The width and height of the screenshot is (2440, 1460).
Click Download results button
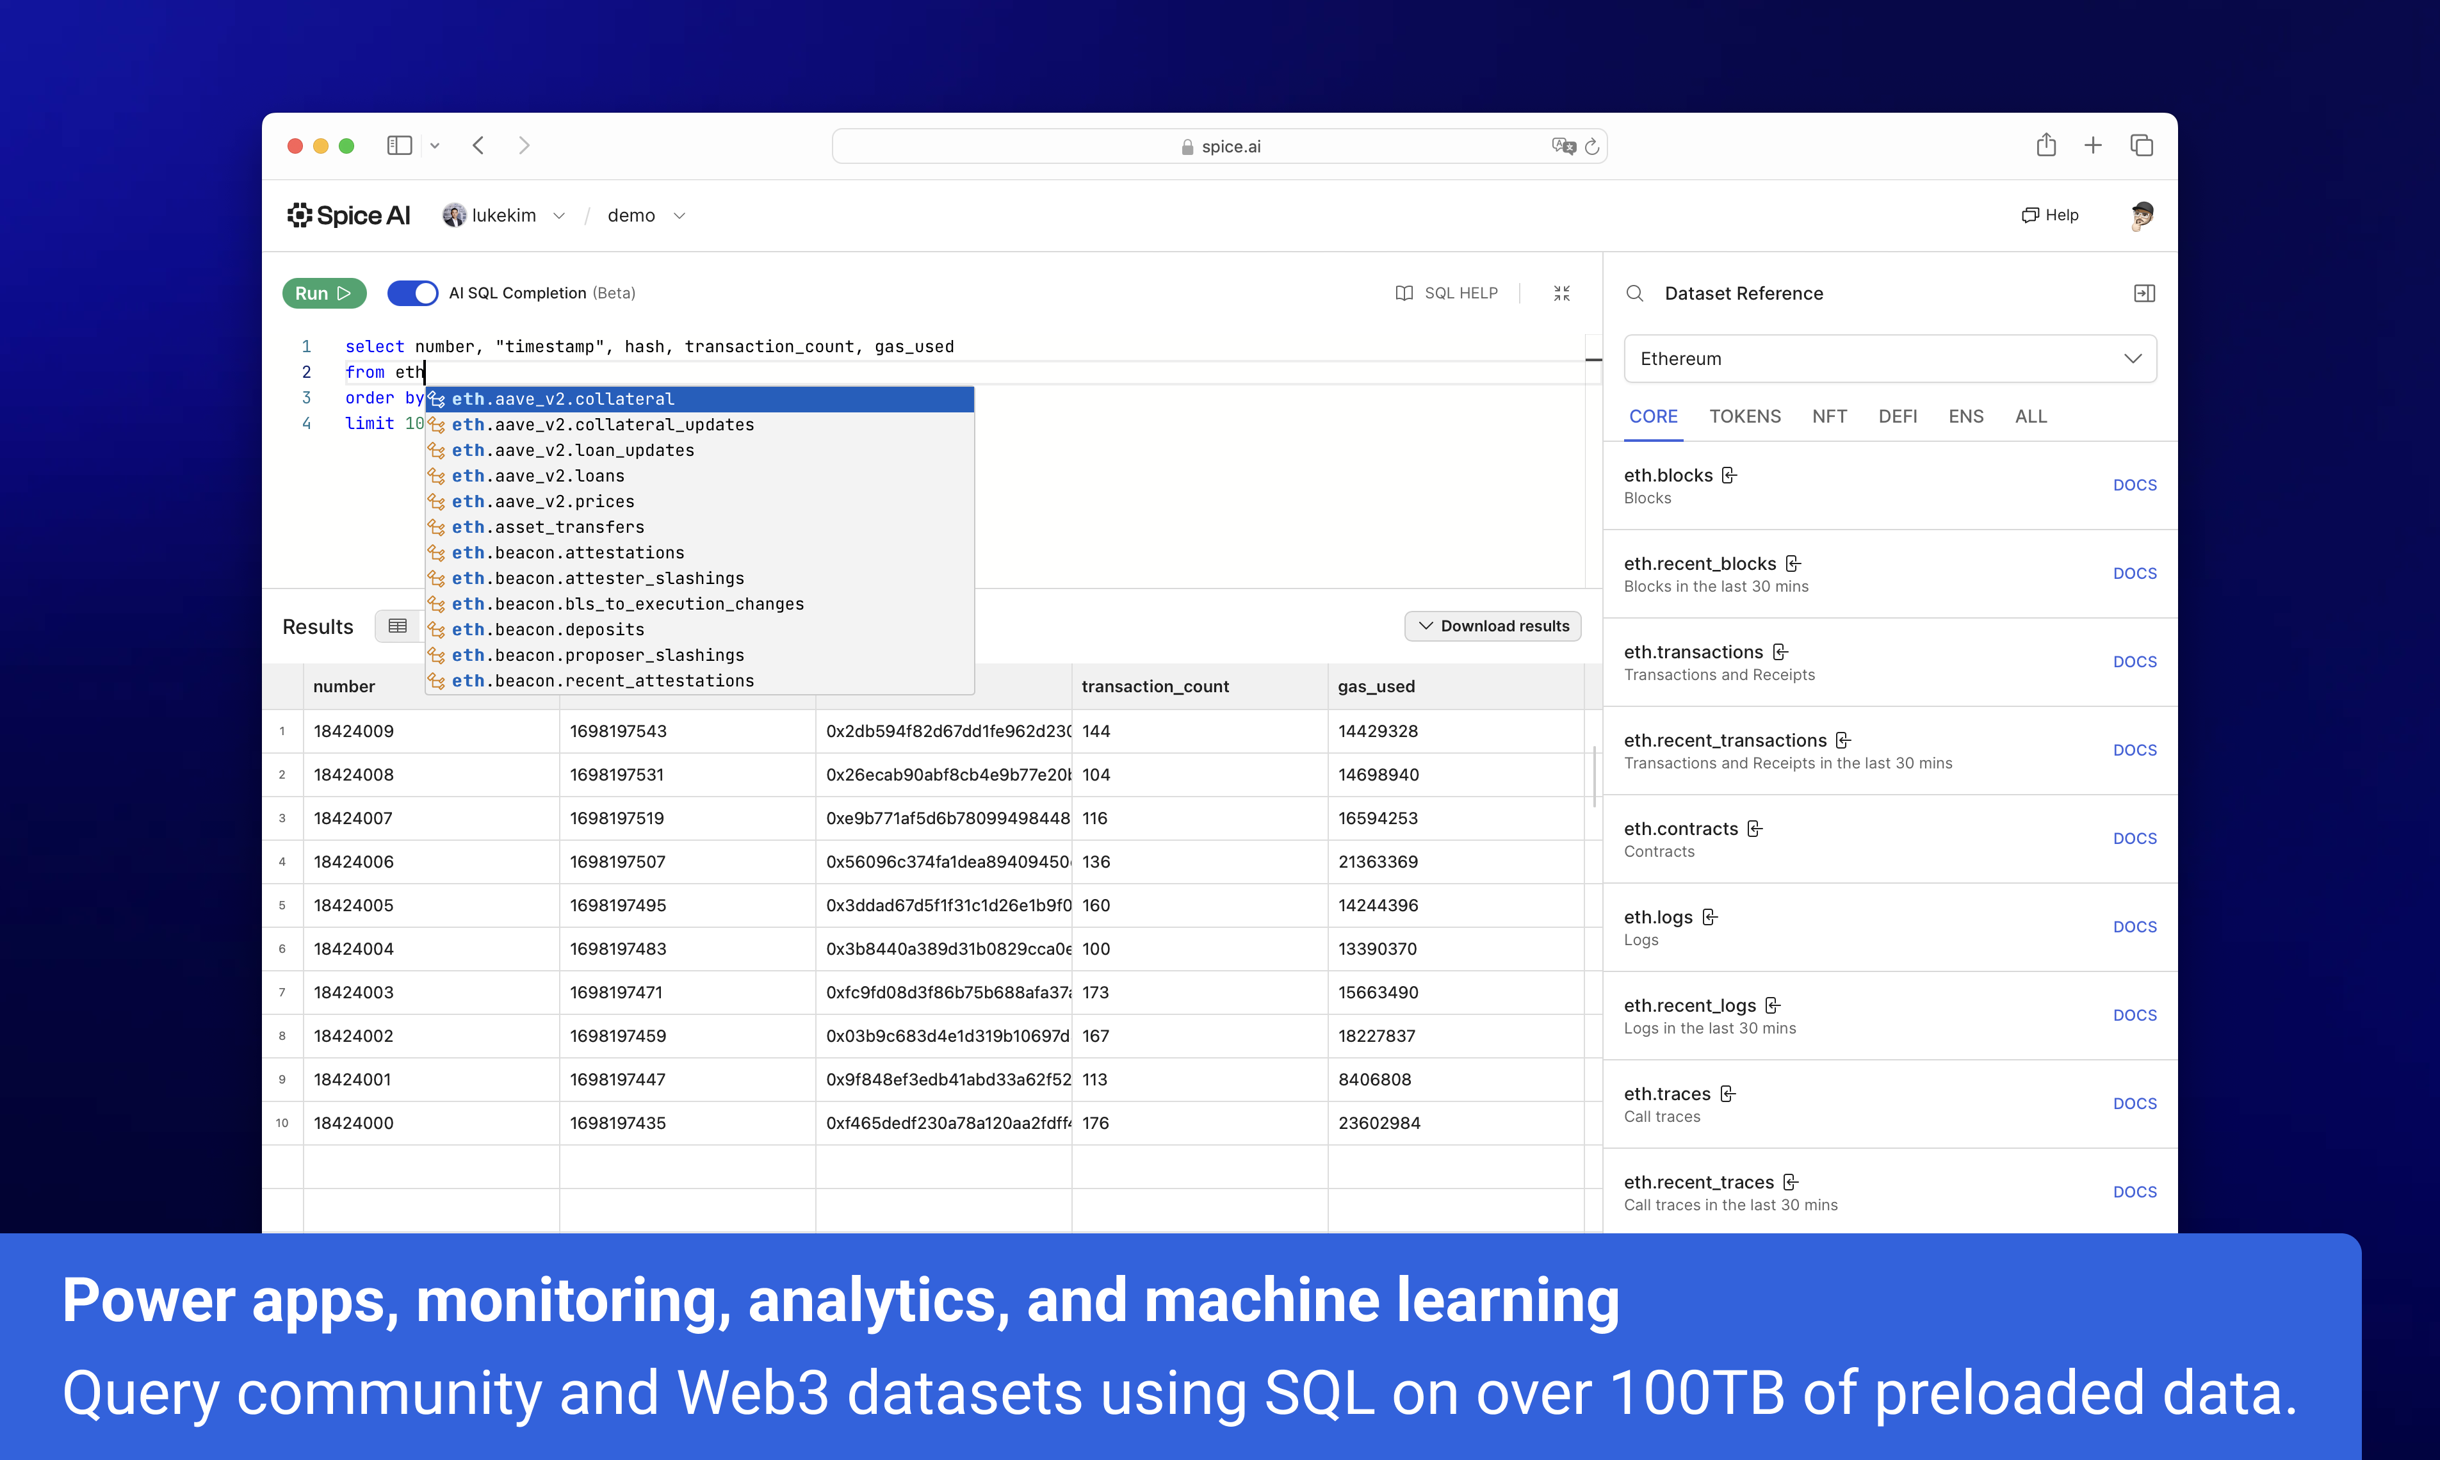pos(1493,626)
